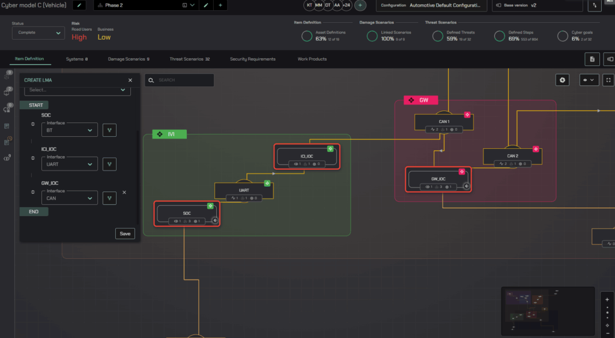Open the MM user avatar

[x=318, y=5]
